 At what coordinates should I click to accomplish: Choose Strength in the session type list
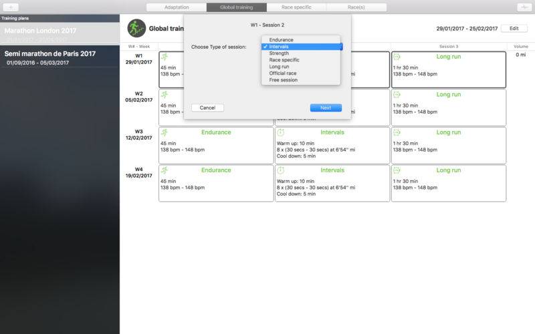301,53
